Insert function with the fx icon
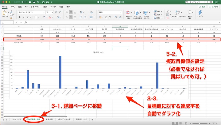This screenshot has height=125, width=221. (26, 22)
